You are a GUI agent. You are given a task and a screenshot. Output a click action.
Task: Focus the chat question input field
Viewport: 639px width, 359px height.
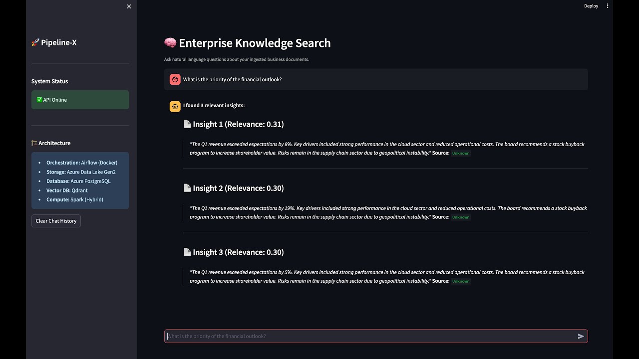click(369, 336)
